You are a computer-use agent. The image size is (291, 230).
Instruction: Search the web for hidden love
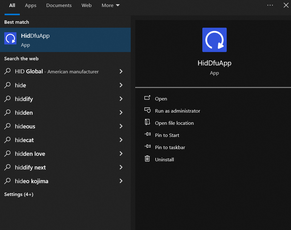coord(30,154)
